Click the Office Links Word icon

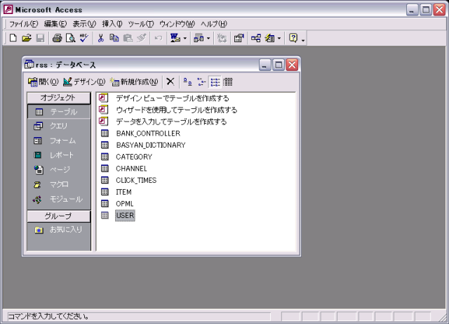[x=175, y=38]
